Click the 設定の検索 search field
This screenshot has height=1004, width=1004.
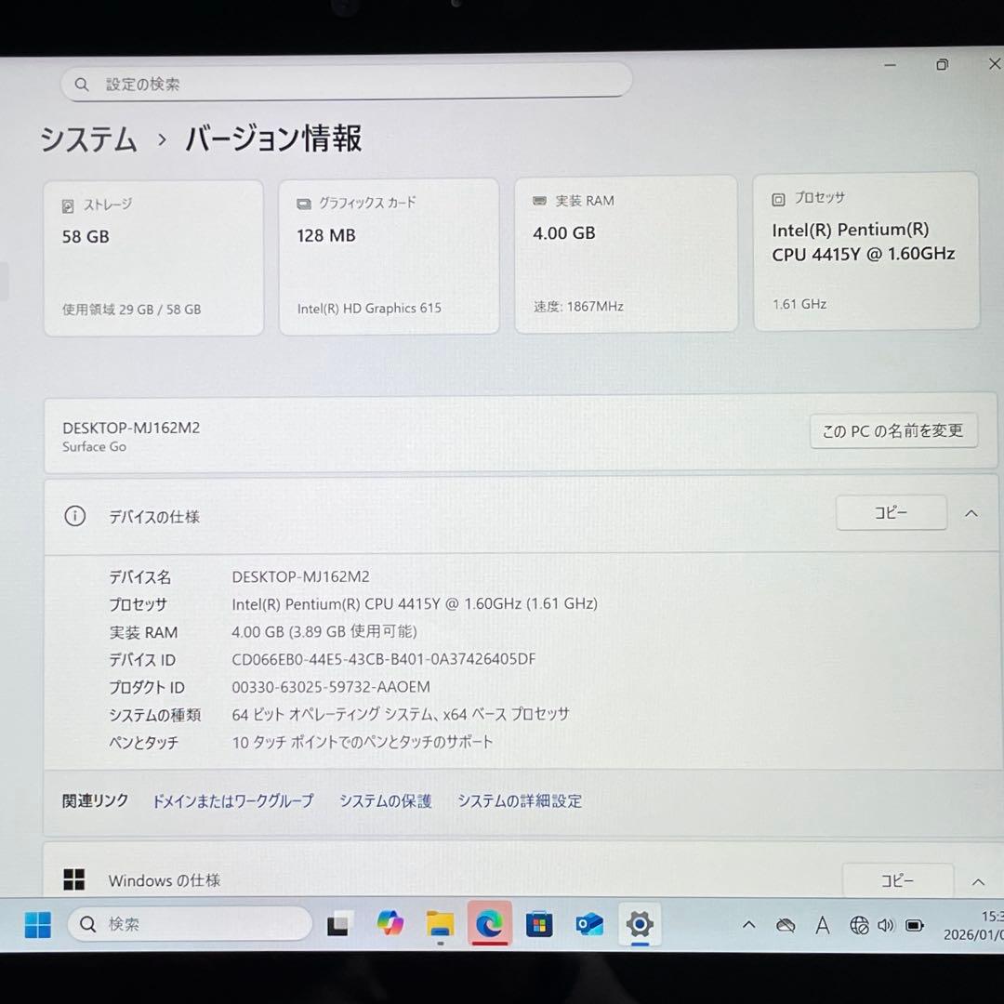[347, 83]
